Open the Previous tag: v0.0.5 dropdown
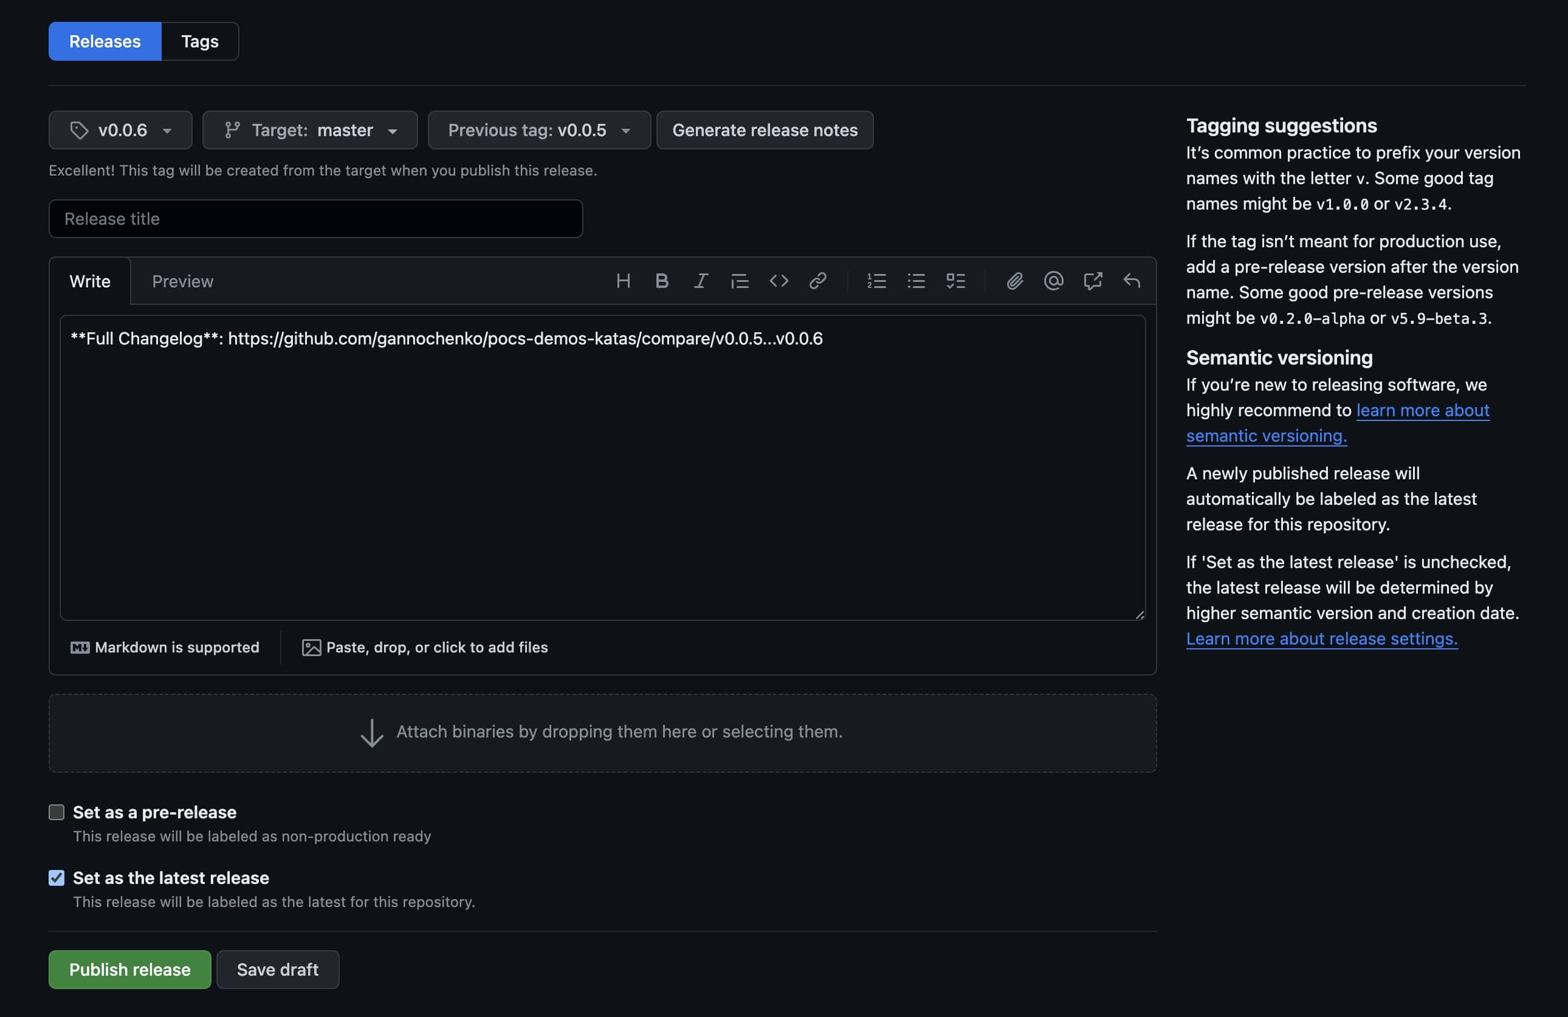Viewport: 1568px width, 1017px height. click(x=539, y=130)
